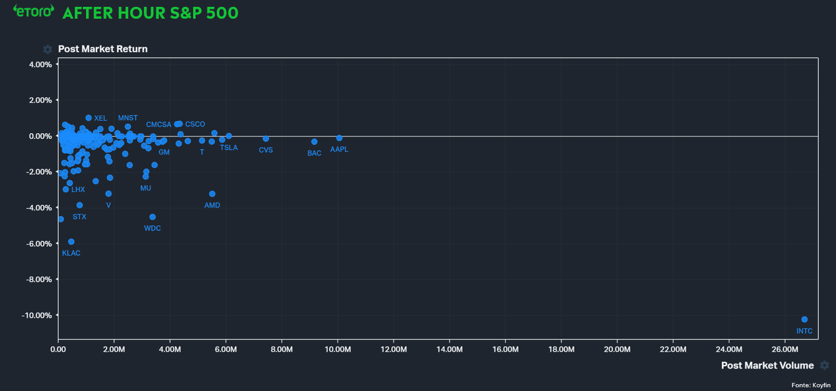Click the 26.00M x-axis tick label
This screenshot has width=836, height=391.
[785, 350]
